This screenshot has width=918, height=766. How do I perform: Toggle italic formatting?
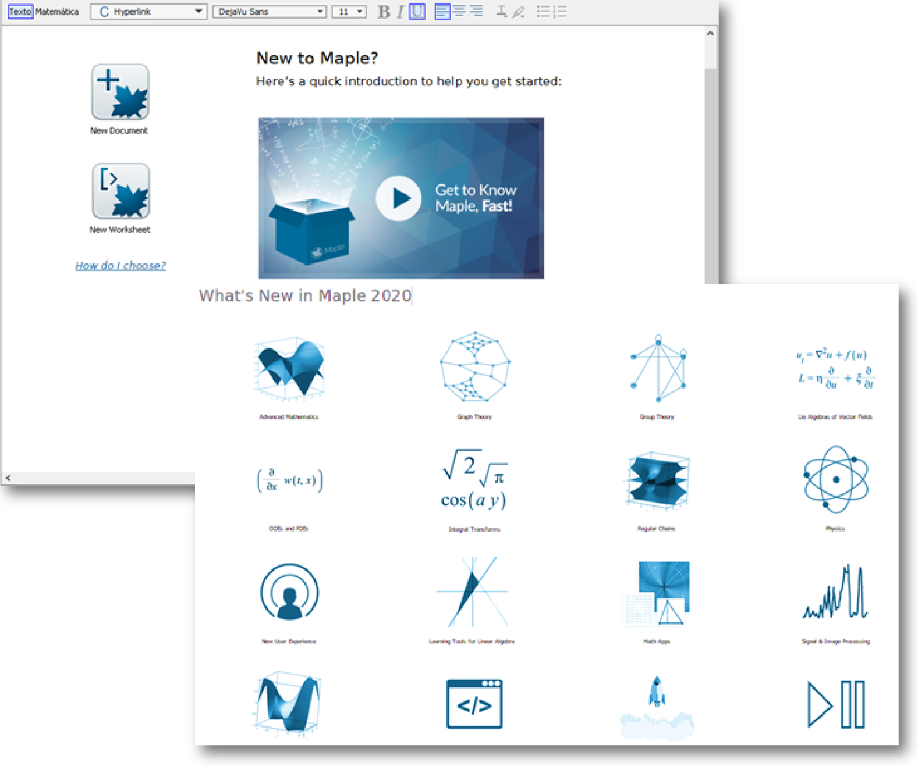pyautogui.click(x=400, y=12)
